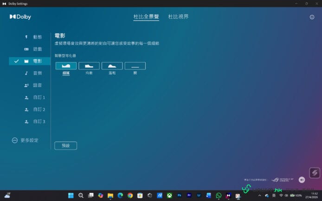This screenshot has height=201, width=322.
Task: Open the Windows Start menu
Action: point(71,195)
